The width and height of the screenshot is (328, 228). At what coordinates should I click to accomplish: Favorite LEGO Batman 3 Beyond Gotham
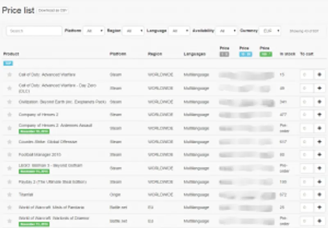point(9,168)
